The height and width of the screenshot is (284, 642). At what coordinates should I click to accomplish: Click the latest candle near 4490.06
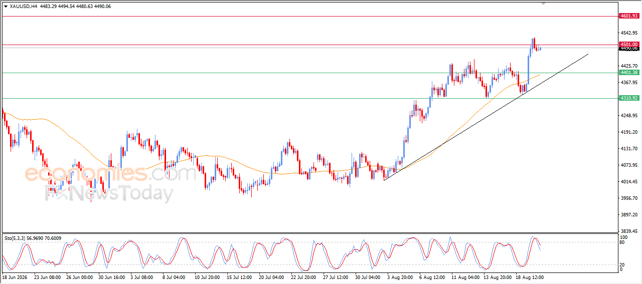pyautogui.click(x=540, y=48)
